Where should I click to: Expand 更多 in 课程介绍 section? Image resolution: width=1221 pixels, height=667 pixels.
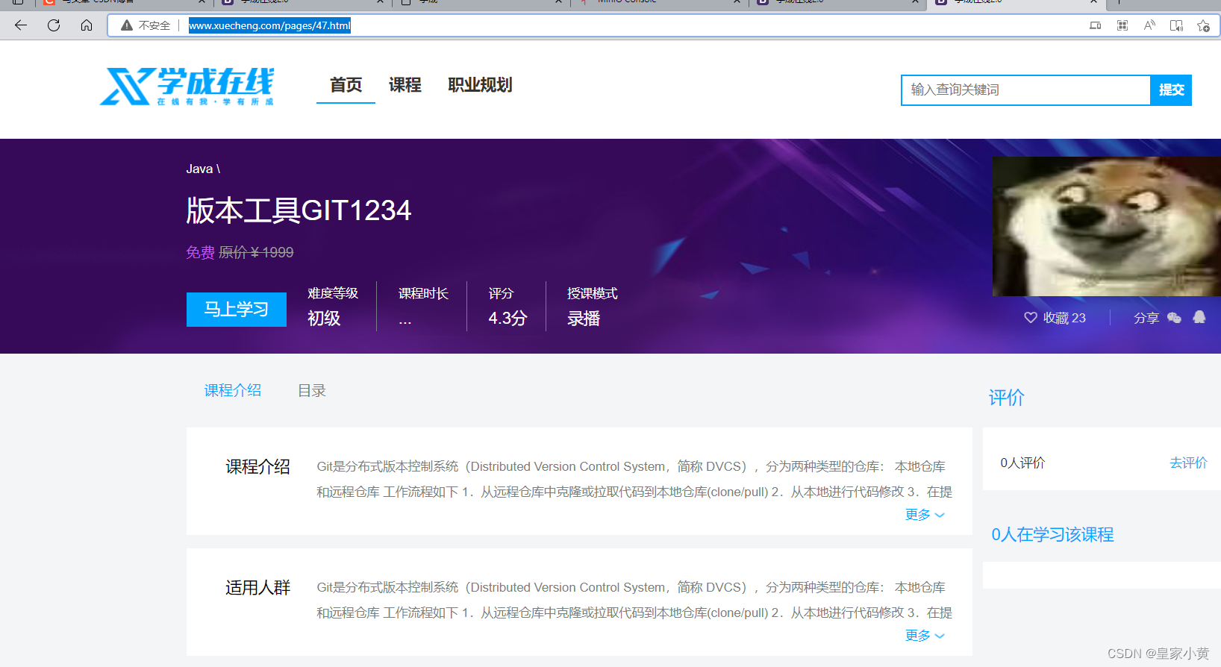(x=925, y=515)
